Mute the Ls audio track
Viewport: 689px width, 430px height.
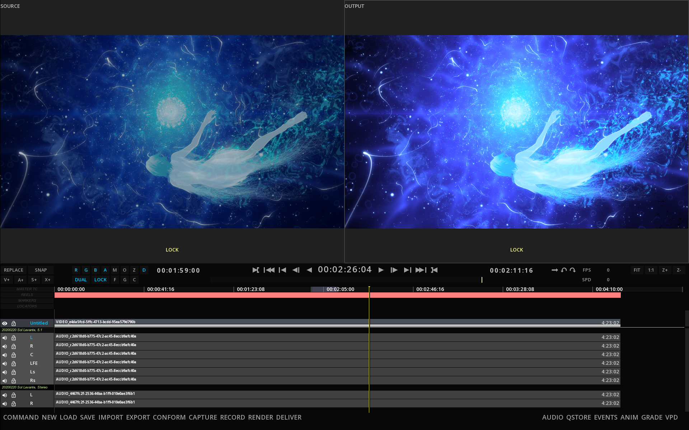coord(5,372)
